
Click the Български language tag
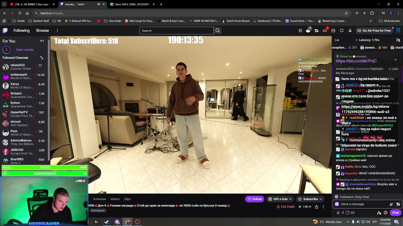(98, 211)
